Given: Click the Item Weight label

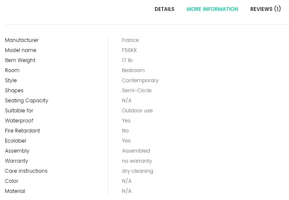Looking at the screenshot, I should point(20,60).
